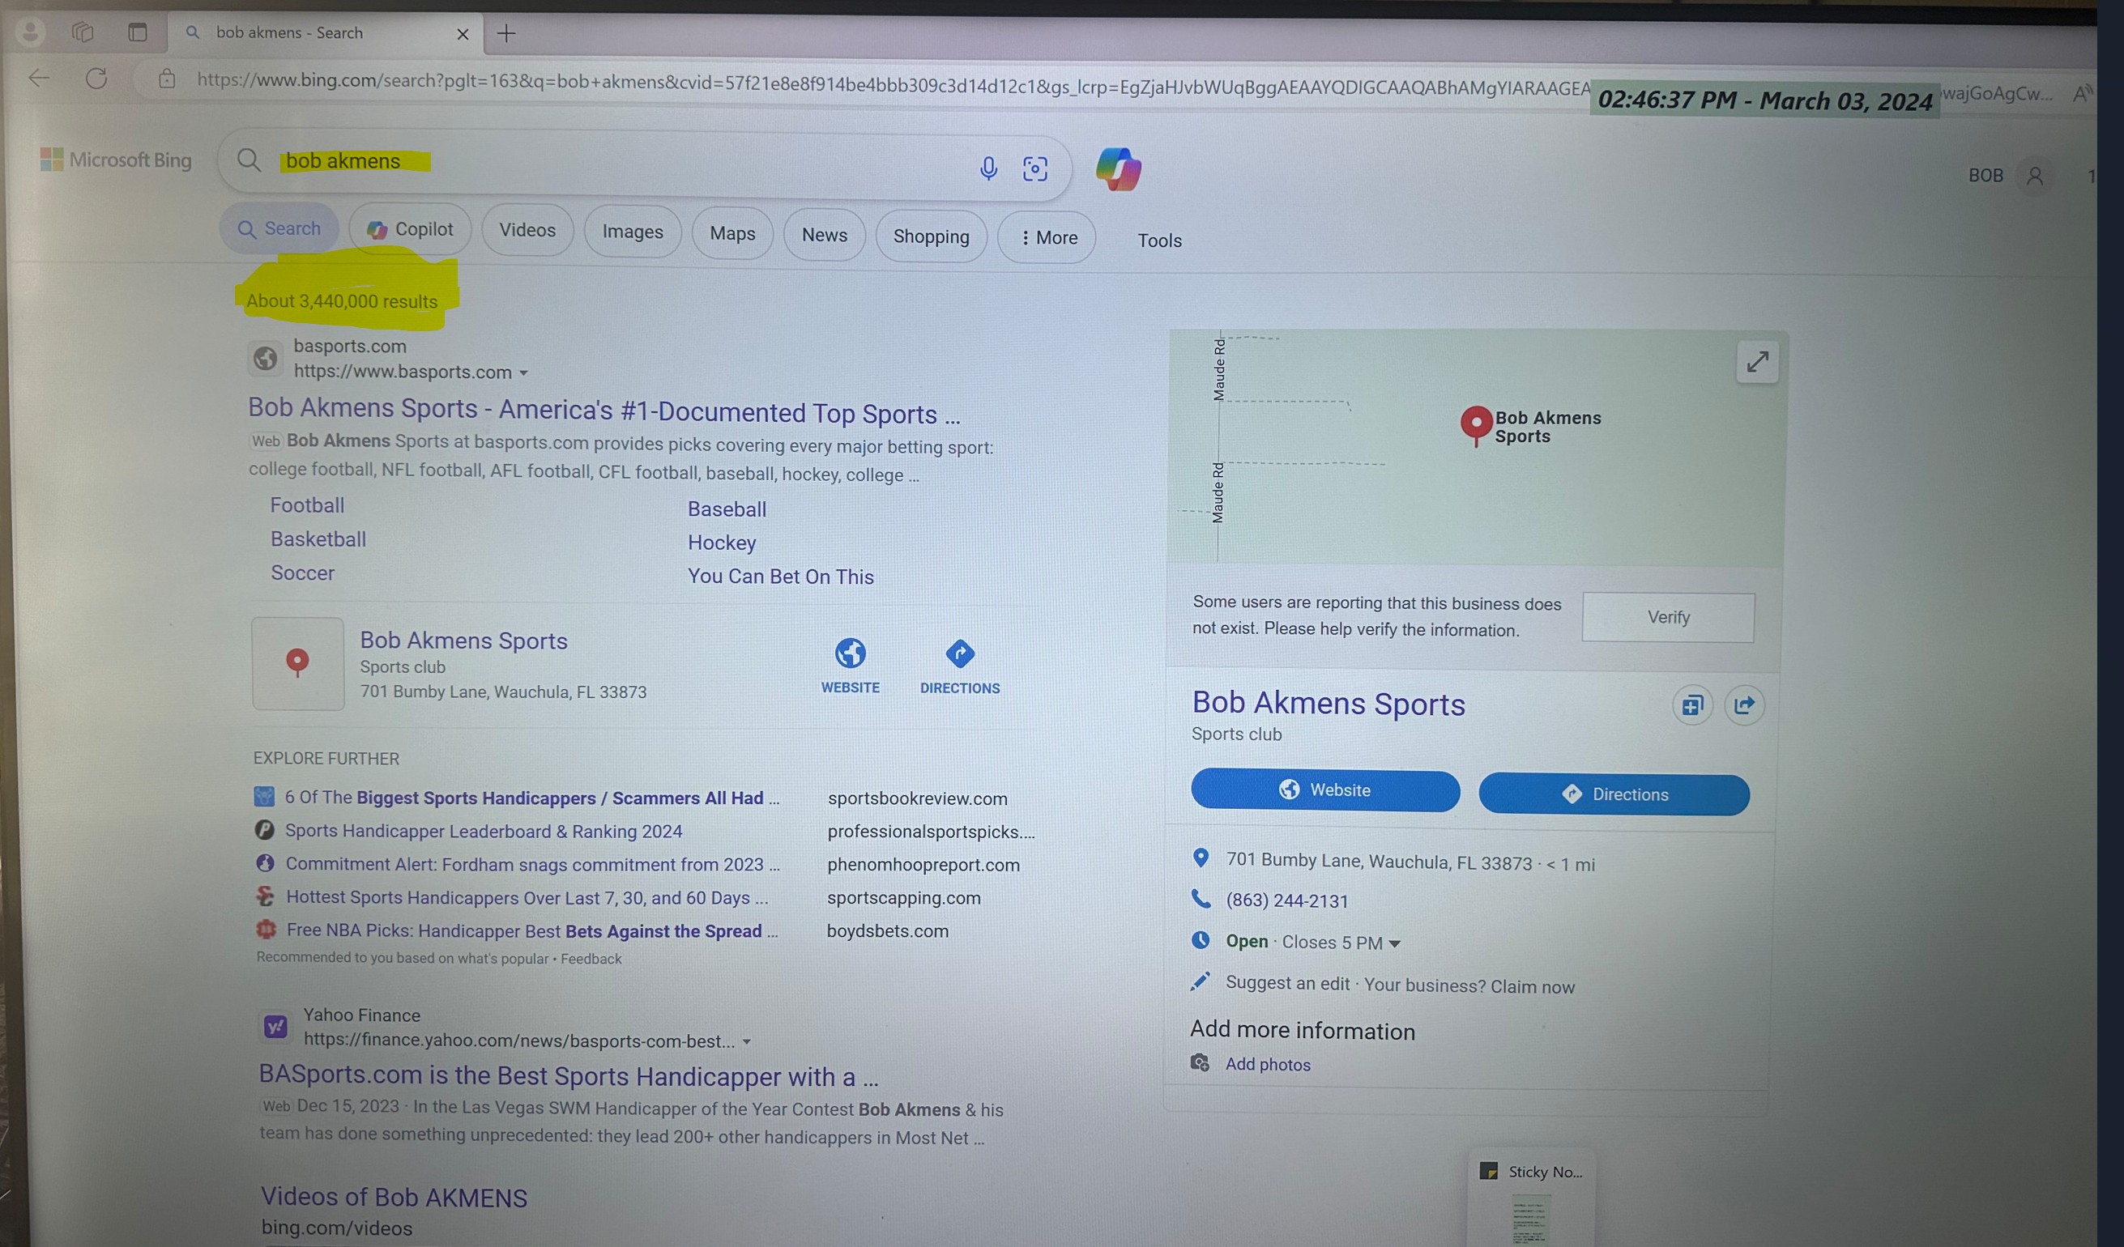Viewport: 2124px width, 1247px height.
Task: Open a new tab with plus icon
Action: point(506,34)
